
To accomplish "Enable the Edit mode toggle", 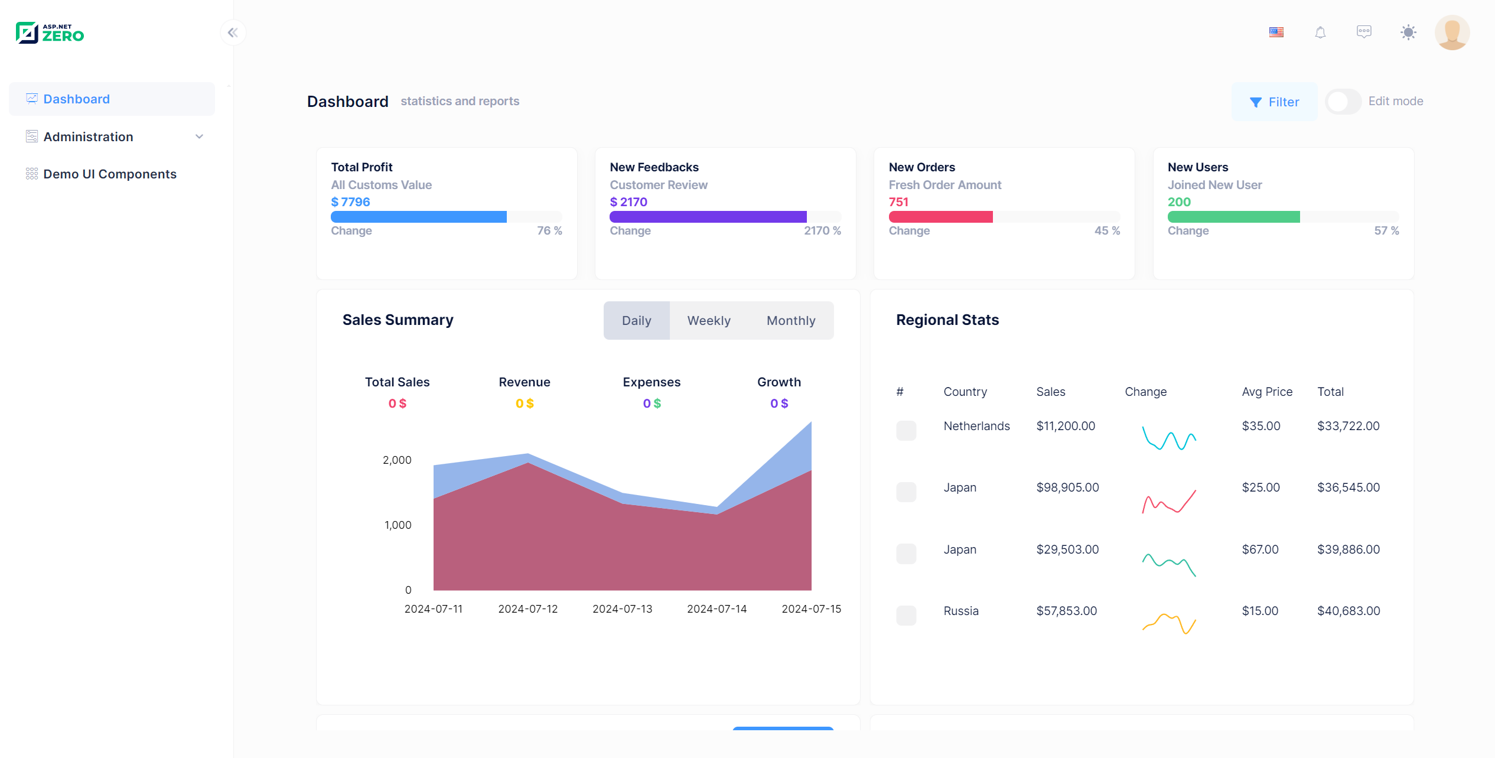I will [x=1343, y=102].
